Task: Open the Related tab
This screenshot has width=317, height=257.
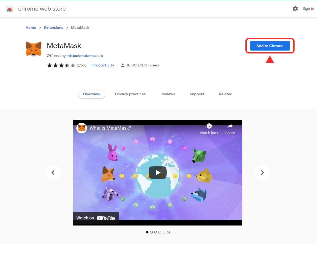Action: 226,94
